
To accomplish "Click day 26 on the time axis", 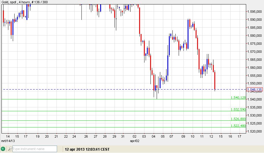I will (86, 136).
